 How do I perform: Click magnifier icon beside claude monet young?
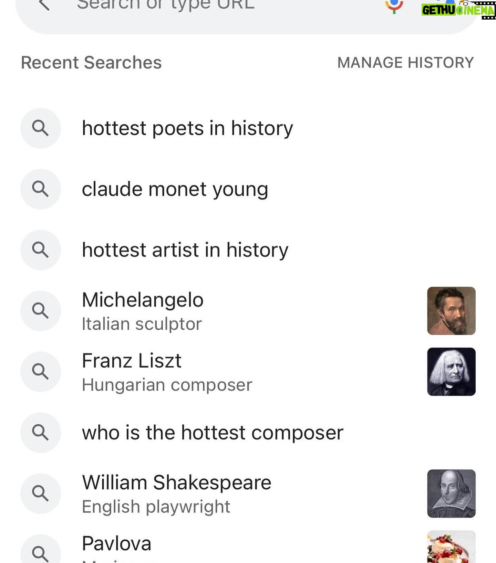[x=41, y=189]
